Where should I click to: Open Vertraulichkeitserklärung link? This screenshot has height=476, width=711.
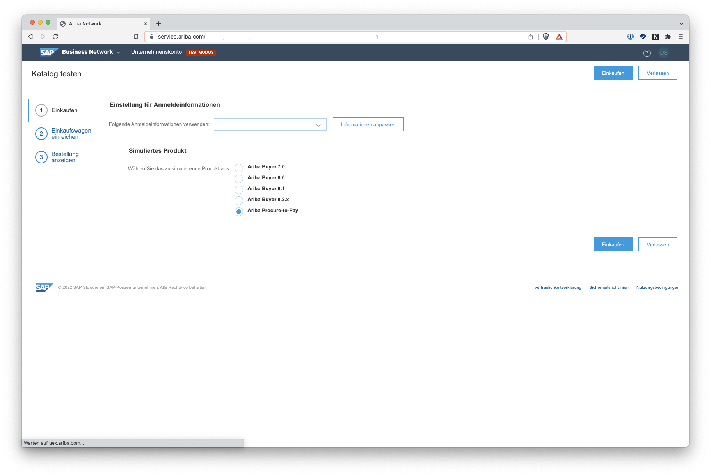click(x=558, y=287)
